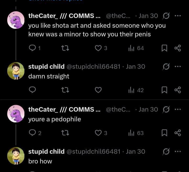
Task: Click Grok icon on post with 64 views
Action: (166, 16)
